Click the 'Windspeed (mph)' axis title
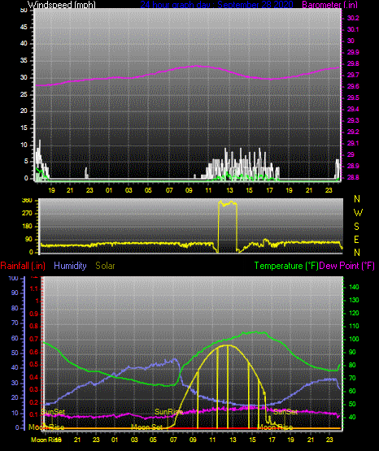 tap(62, 5)
